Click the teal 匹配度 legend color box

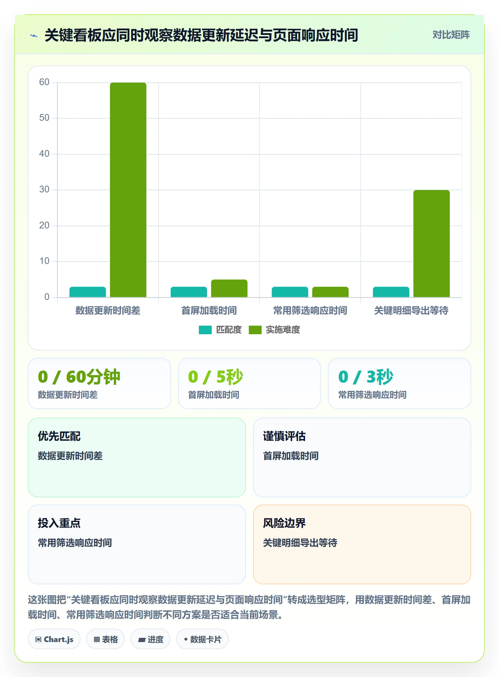pyautogui.click(x=205, y=330)
